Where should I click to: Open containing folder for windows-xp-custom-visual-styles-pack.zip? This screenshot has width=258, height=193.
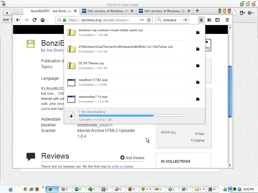click(x=198, y=32)
